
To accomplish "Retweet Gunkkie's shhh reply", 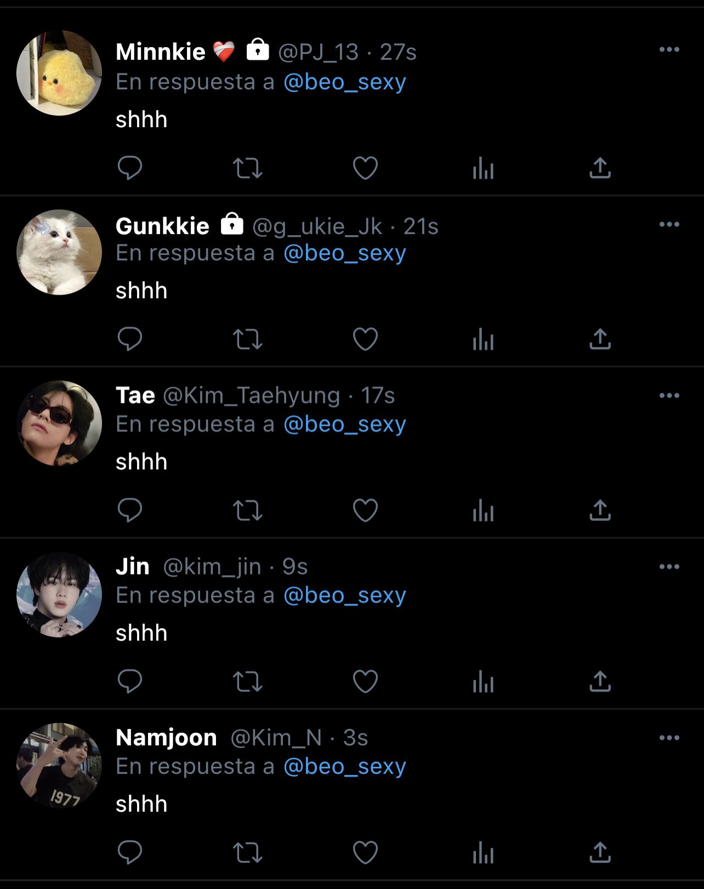I will pyautogui.click(x=248, y=339).
